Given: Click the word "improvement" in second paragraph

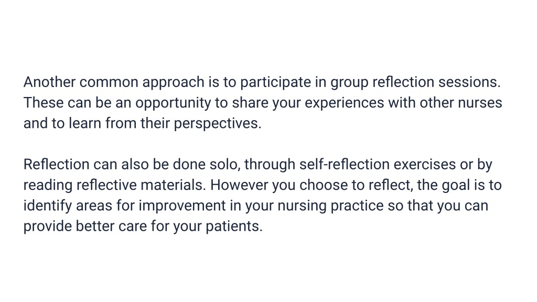Looking at the screenshot, I should pyautogui.click(x=182, y=206).
